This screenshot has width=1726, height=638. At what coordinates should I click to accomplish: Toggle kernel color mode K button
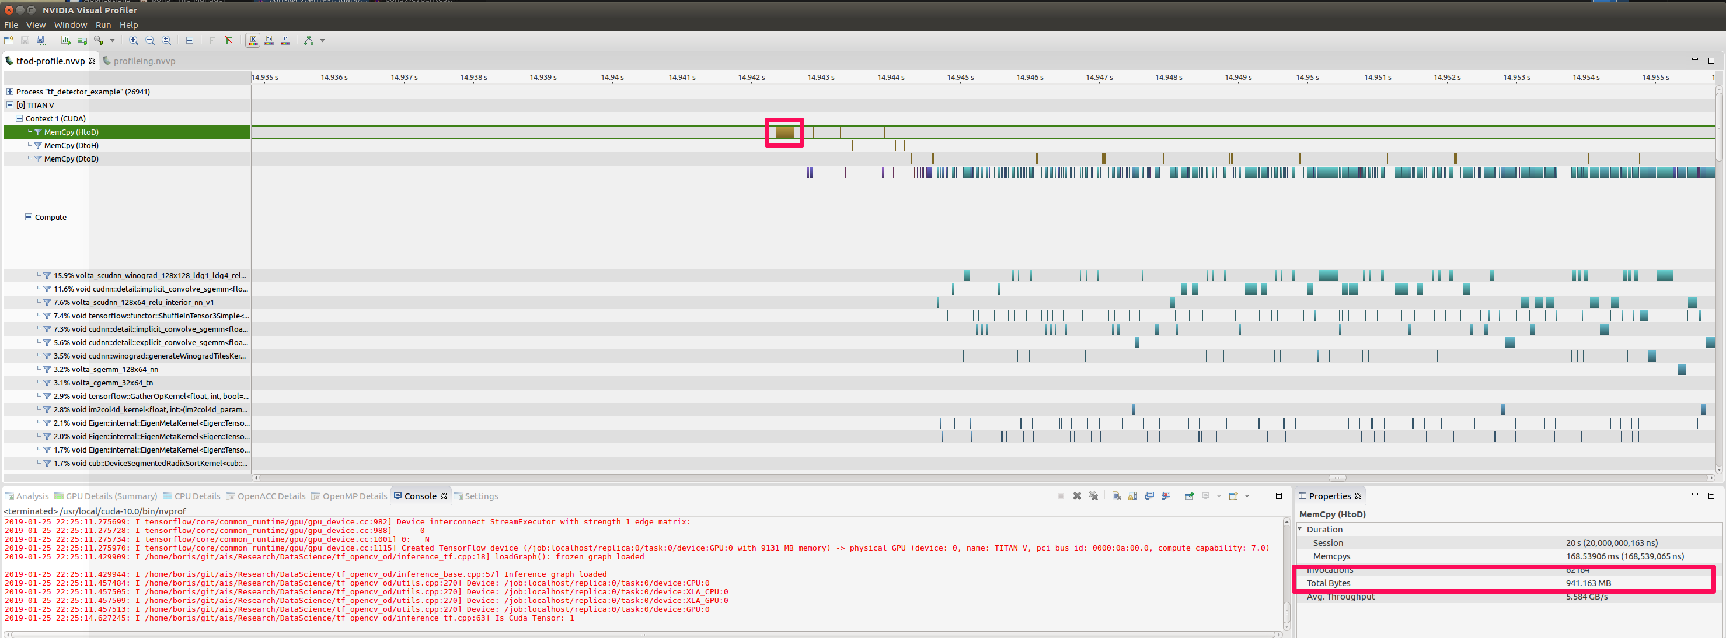pos(253,40)
